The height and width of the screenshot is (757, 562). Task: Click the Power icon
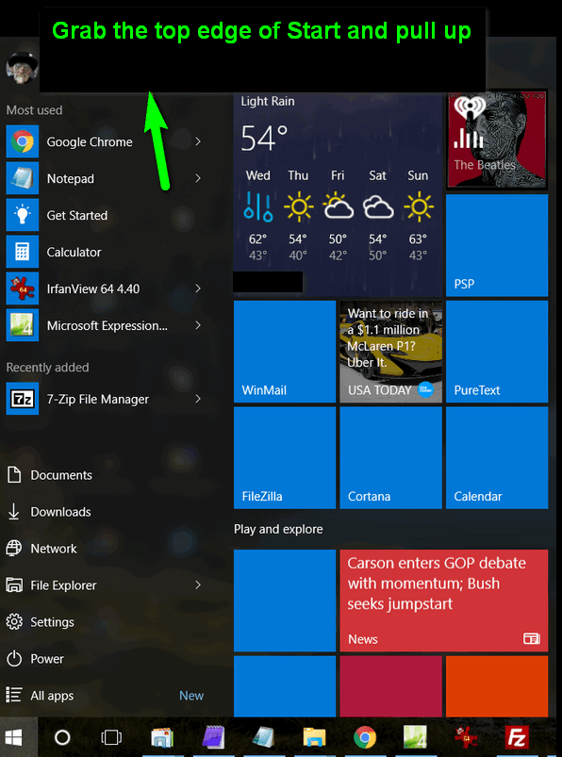pyautogui.click(x=14, y=659)
